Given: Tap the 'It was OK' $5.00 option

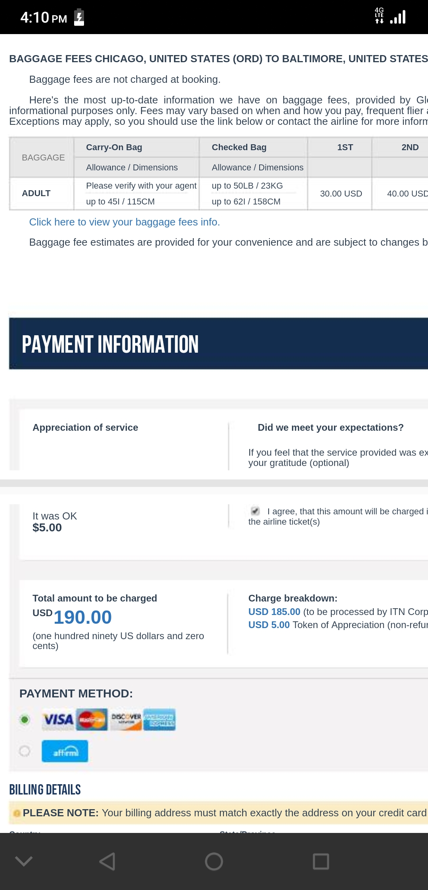Looking at the screenshot, I should pyautogui.click(x=55, y=521).
